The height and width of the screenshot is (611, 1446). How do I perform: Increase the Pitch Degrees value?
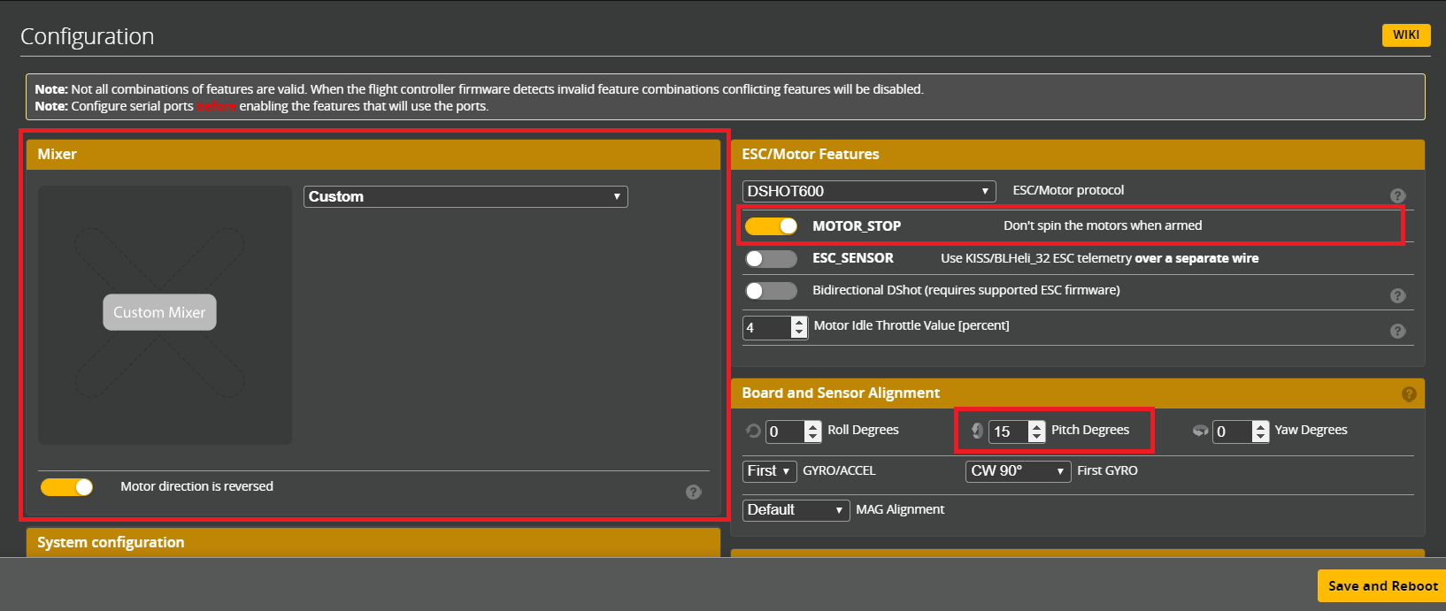(x=1037, y=425)
